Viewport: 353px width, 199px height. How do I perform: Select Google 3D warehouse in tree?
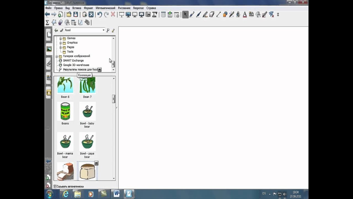click(76, 65)
